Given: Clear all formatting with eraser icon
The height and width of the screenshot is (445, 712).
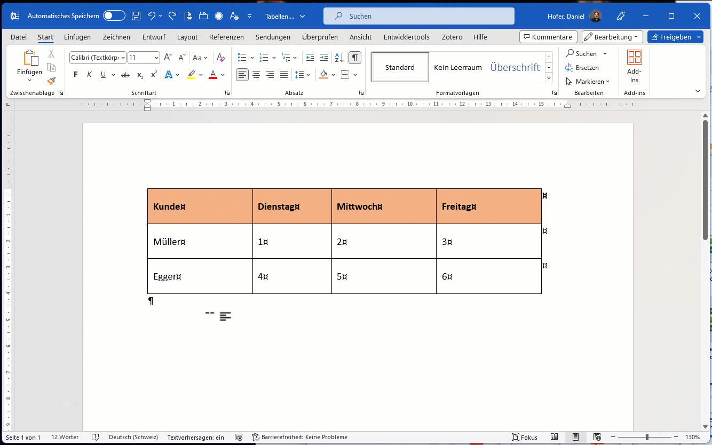Looking at the screenshot, I should (x=221, y=58).
